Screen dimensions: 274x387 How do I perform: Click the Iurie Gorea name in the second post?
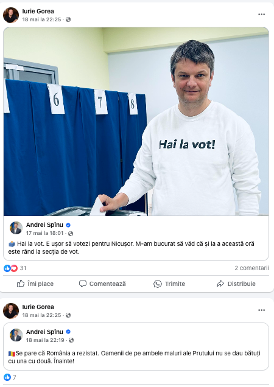(x=38, y=307)
